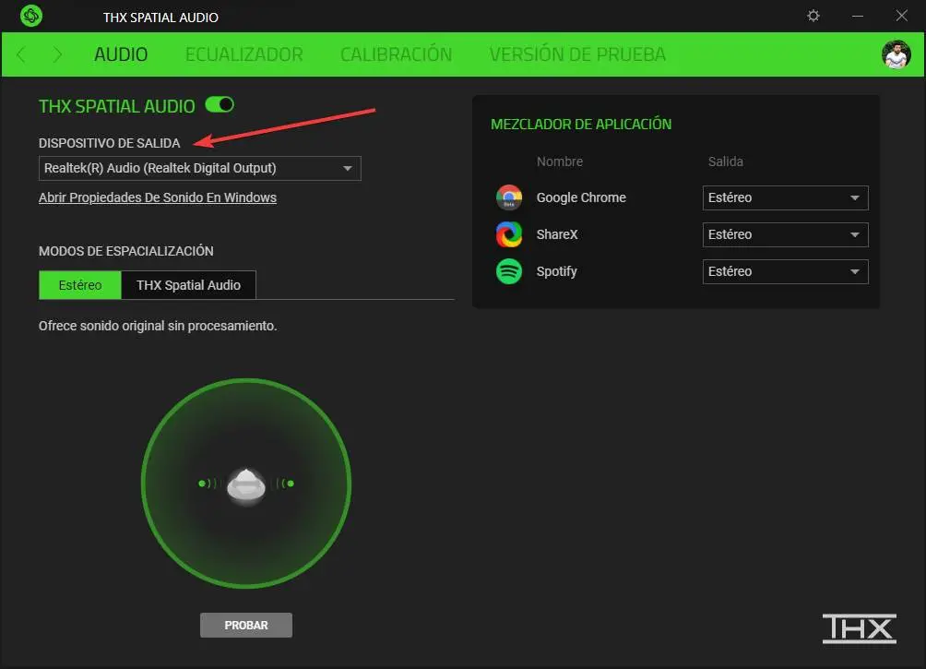Click the MODOS DE ESPACIALIZACIÓN label
The width and height of the screenshot is (926, 669).
[126, 251]
